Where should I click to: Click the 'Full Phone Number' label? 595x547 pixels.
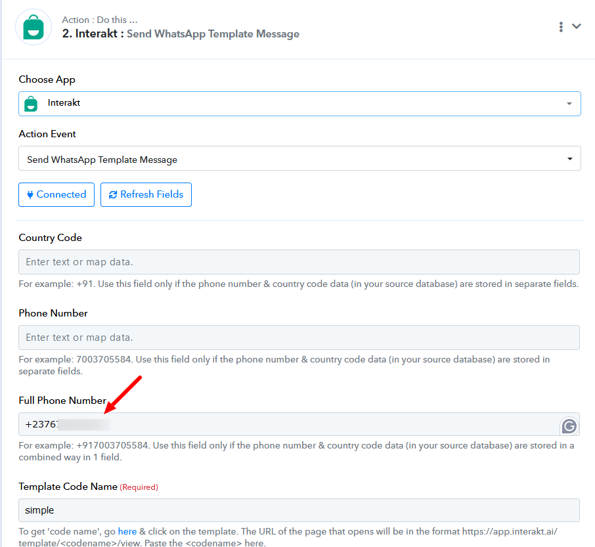tap(62, 400)
